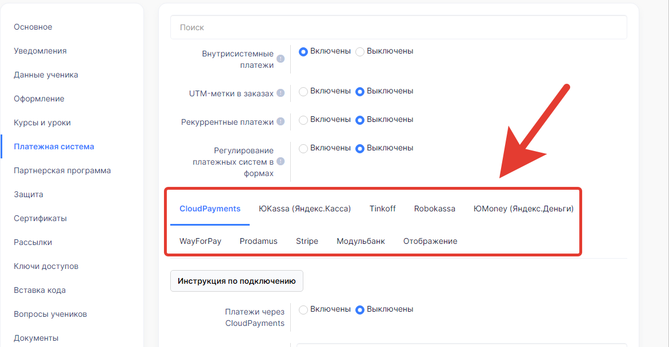The width and height of the screenshot is (669, 347).
Task: Open the Модульбанк tab
Action: (x=360, y=241)
